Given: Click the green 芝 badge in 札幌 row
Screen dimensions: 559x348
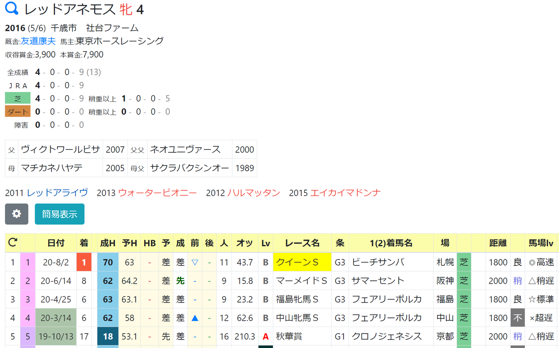Looking at the screenshot, I should click(x=464, y=262).
